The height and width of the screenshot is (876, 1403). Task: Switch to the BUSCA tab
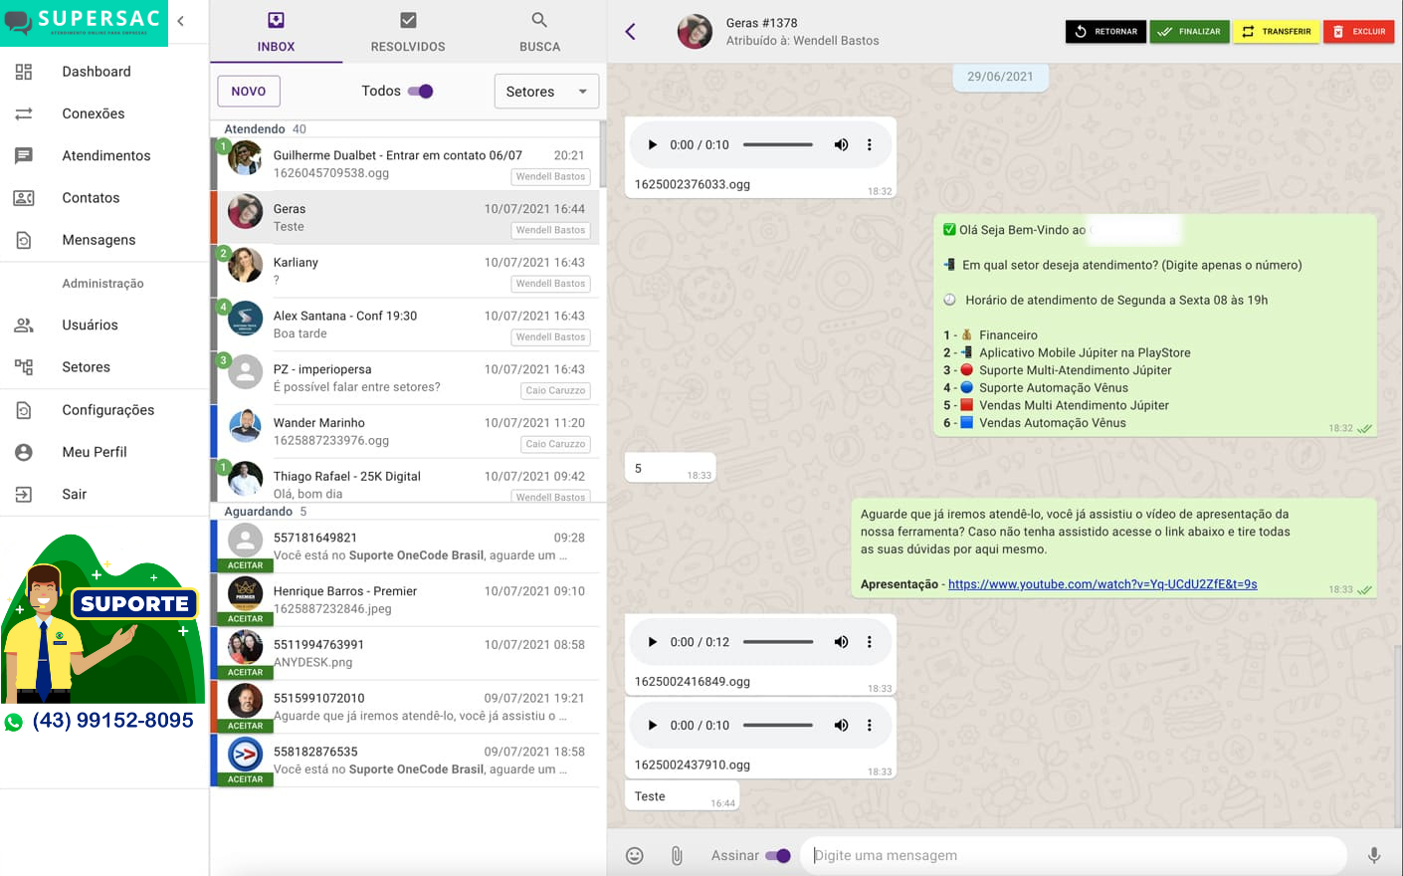(539, 32)
